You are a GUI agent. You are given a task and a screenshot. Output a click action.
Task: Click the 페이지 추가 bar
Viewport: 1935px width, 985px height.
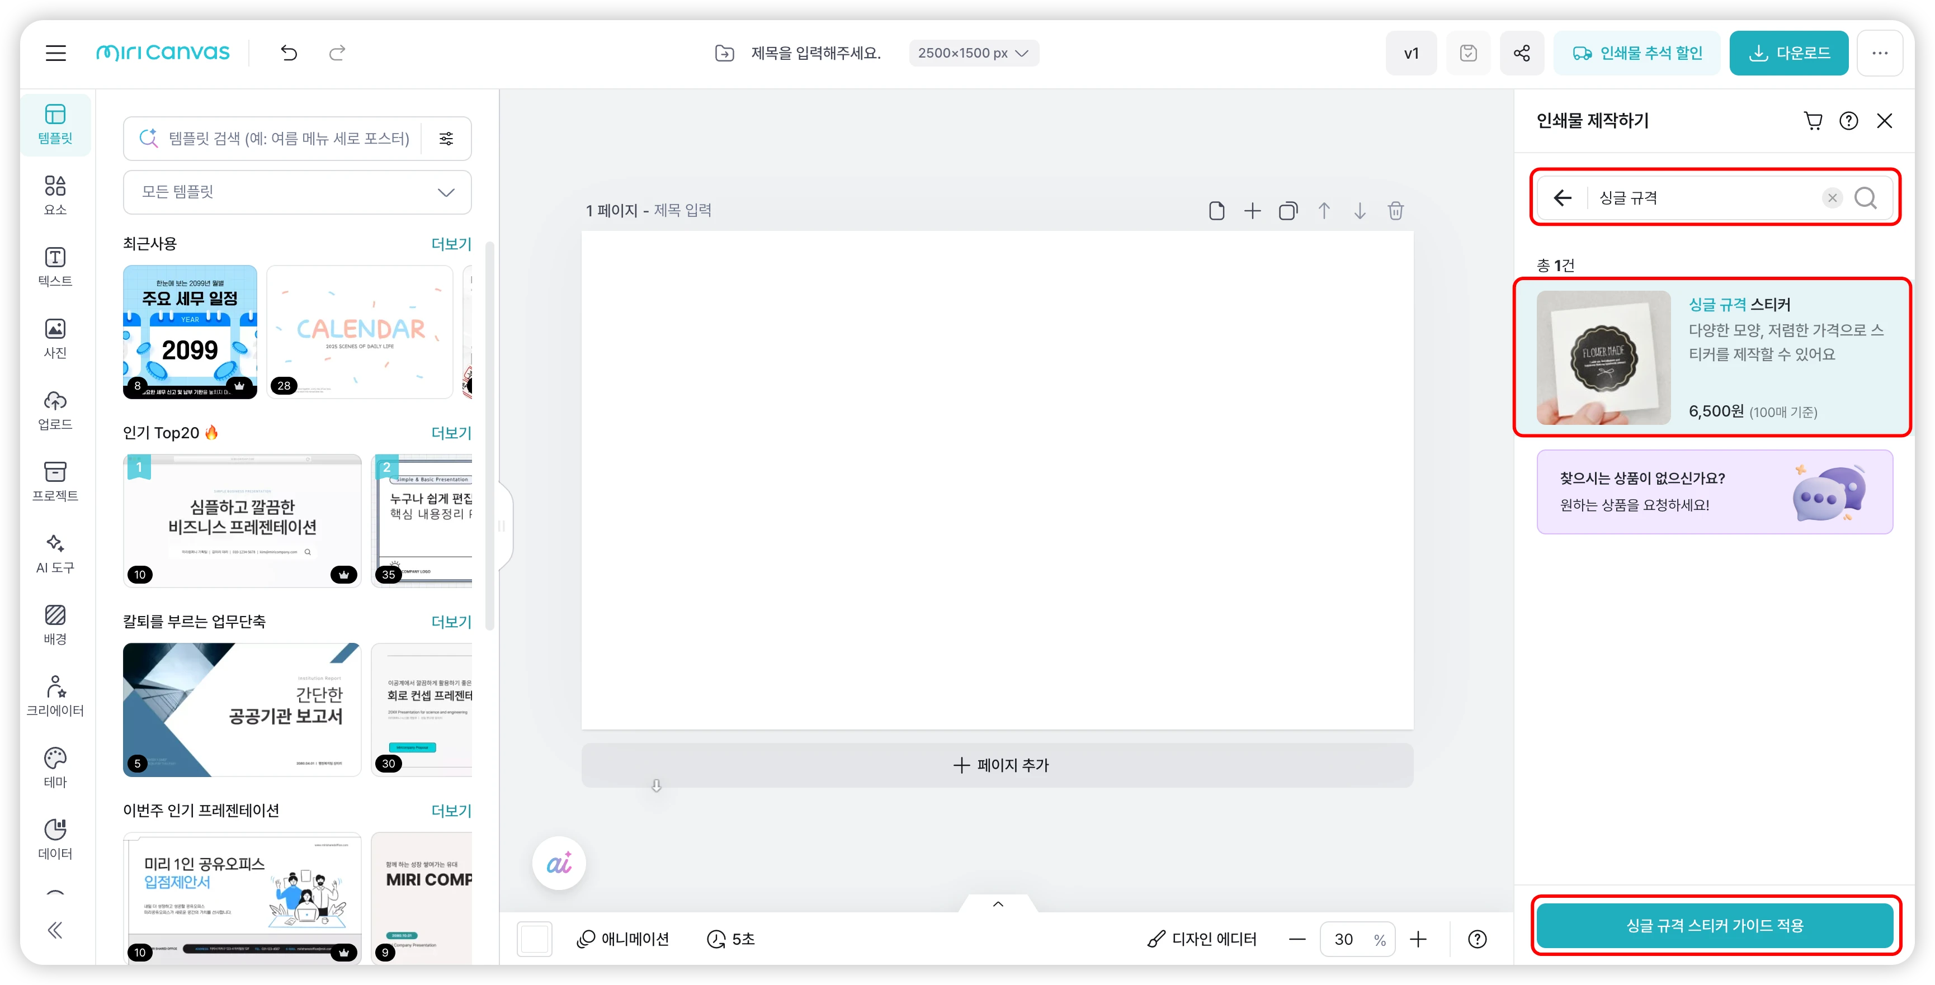[x=997, y=765]
